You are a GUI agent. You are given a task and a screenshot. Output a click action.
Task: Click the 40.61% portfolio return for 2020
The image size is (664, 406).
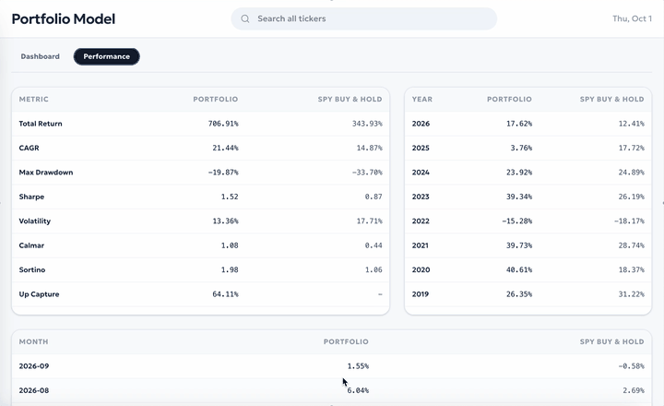[x=519, y=270]
